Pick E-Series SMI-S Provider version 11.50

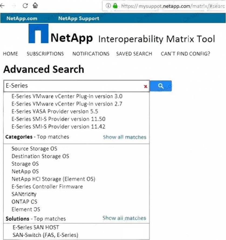tap(58, 119)
